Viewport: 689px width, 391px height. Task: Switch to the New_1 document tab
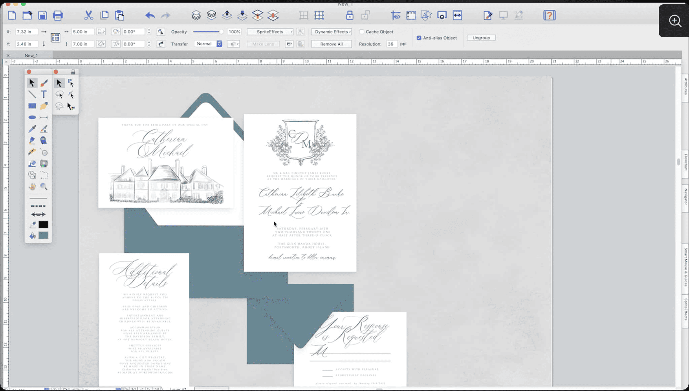31,56
